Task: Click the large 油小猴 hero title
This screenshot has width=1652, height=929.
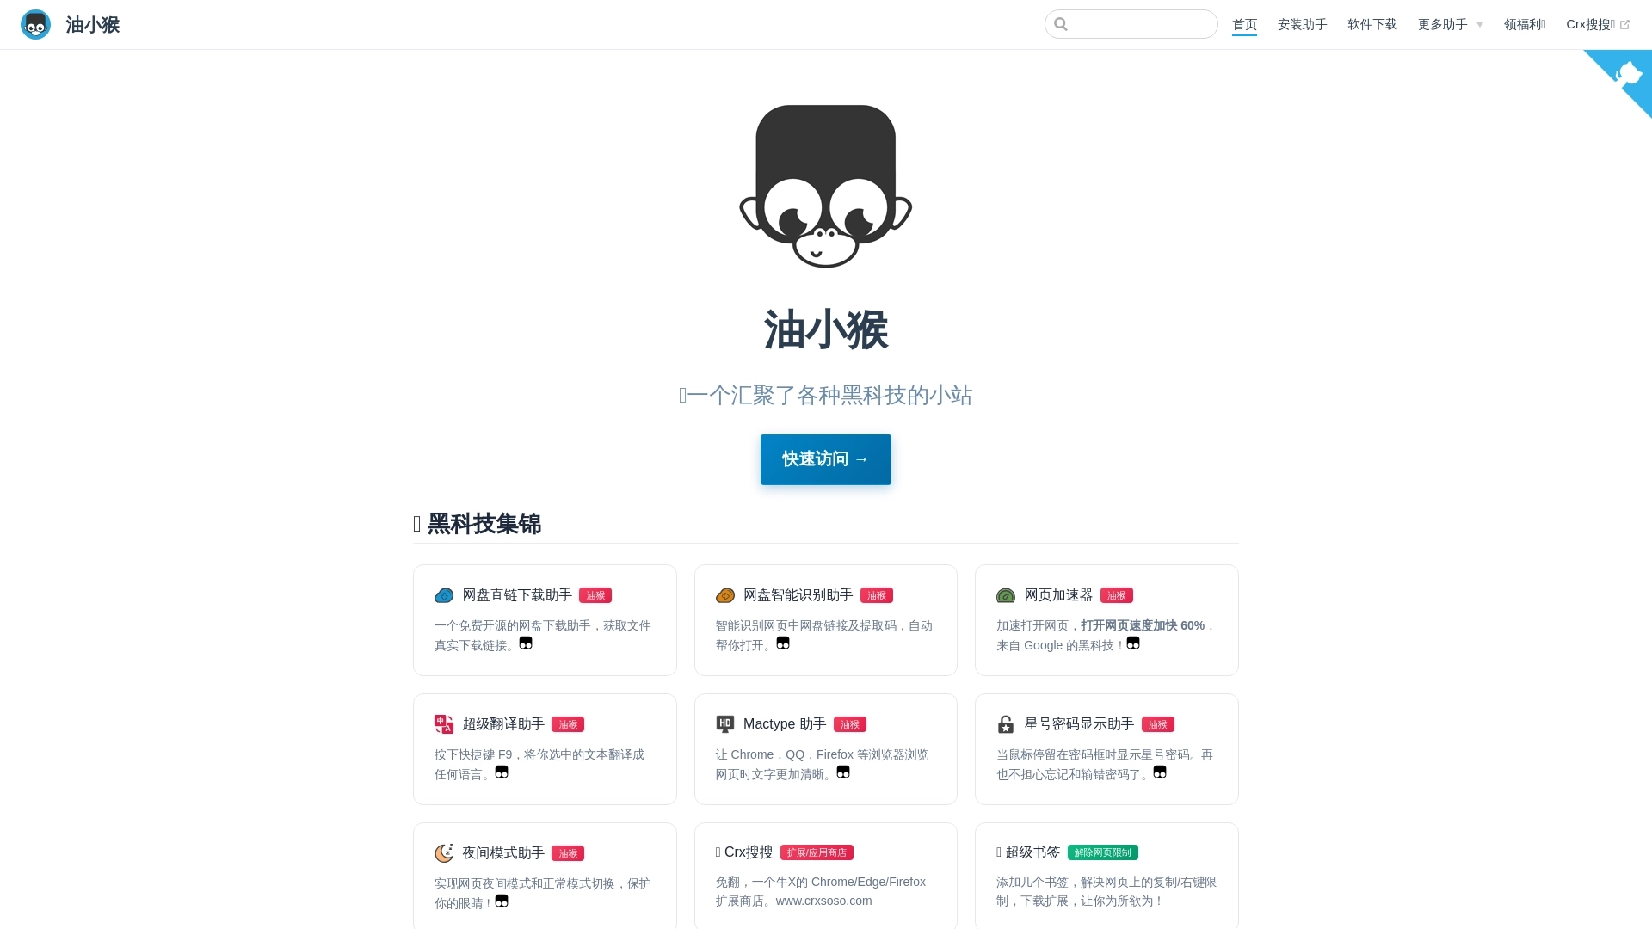Action: (826, 330)
